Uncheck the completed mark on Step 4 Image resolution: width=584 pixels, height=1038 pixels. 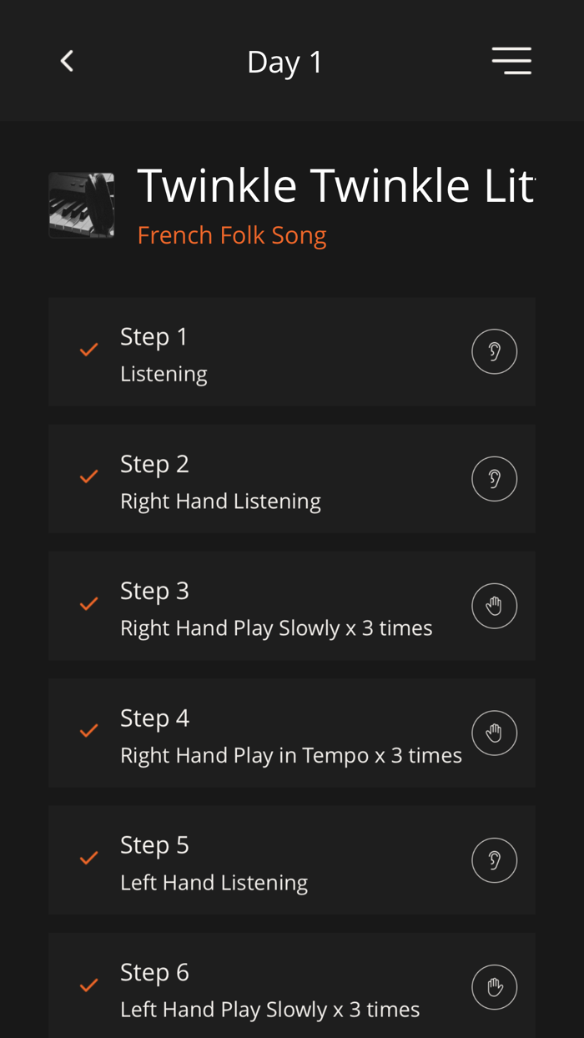click(88, 732)
